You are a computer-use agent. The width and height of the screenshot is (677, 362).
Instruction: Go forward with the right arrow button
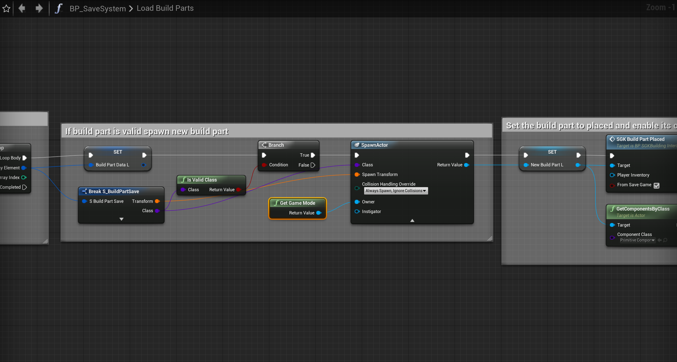(x=39, y=8)
